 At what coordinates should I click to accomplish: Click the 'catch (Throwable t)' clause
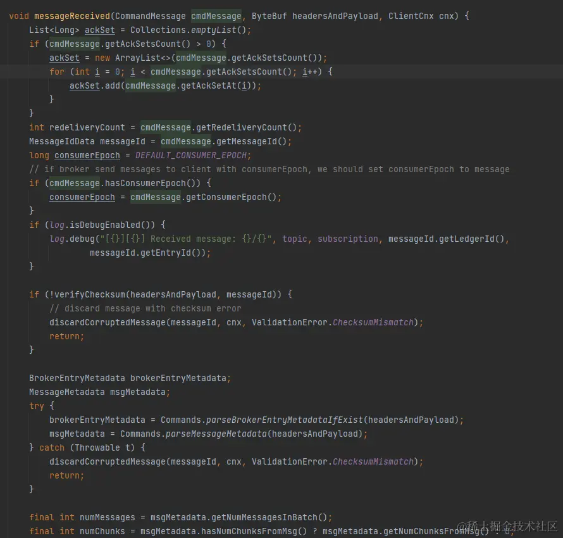tap(87, 448)
